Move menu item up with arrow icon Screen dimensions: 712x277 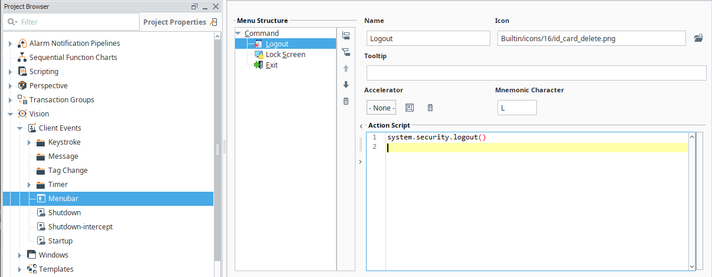pos(346,68)
